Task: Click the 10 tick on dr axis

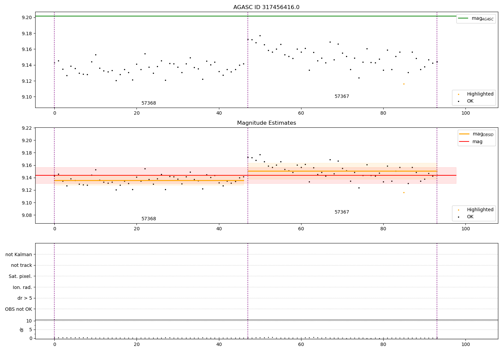Action: (29, 321)
